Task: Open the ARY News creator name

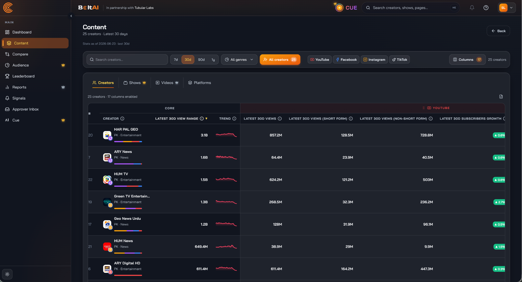Action: pyautogui.click(x=123, y=152)
